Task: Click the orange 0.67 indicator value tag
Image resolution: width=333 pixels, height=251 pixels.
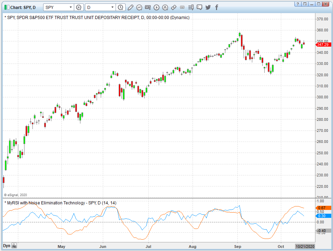Action: tap(323, 208)
